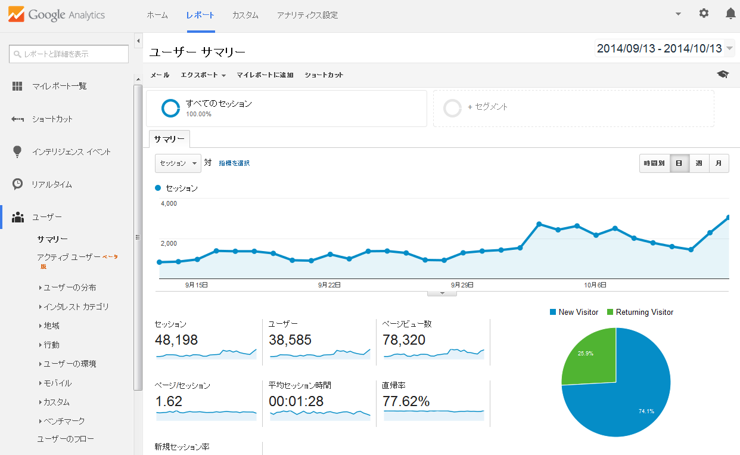The height and width of the screenshot is (455, 740).
Task: Click the Users people icon in sidebar
Action: click(x=17, y=217)
